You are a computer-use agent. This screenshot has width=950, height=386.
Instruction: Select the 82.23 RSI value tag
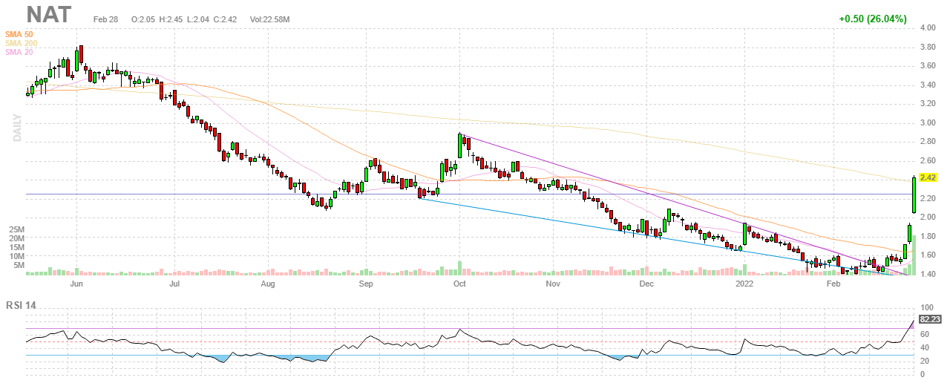[x=930, y=318]
